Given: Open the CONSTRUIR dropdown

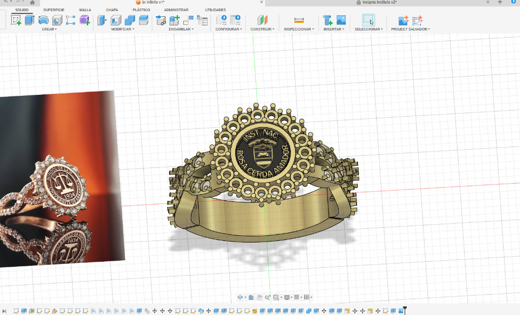Looking at the screenshot, I should click(263, 29).
